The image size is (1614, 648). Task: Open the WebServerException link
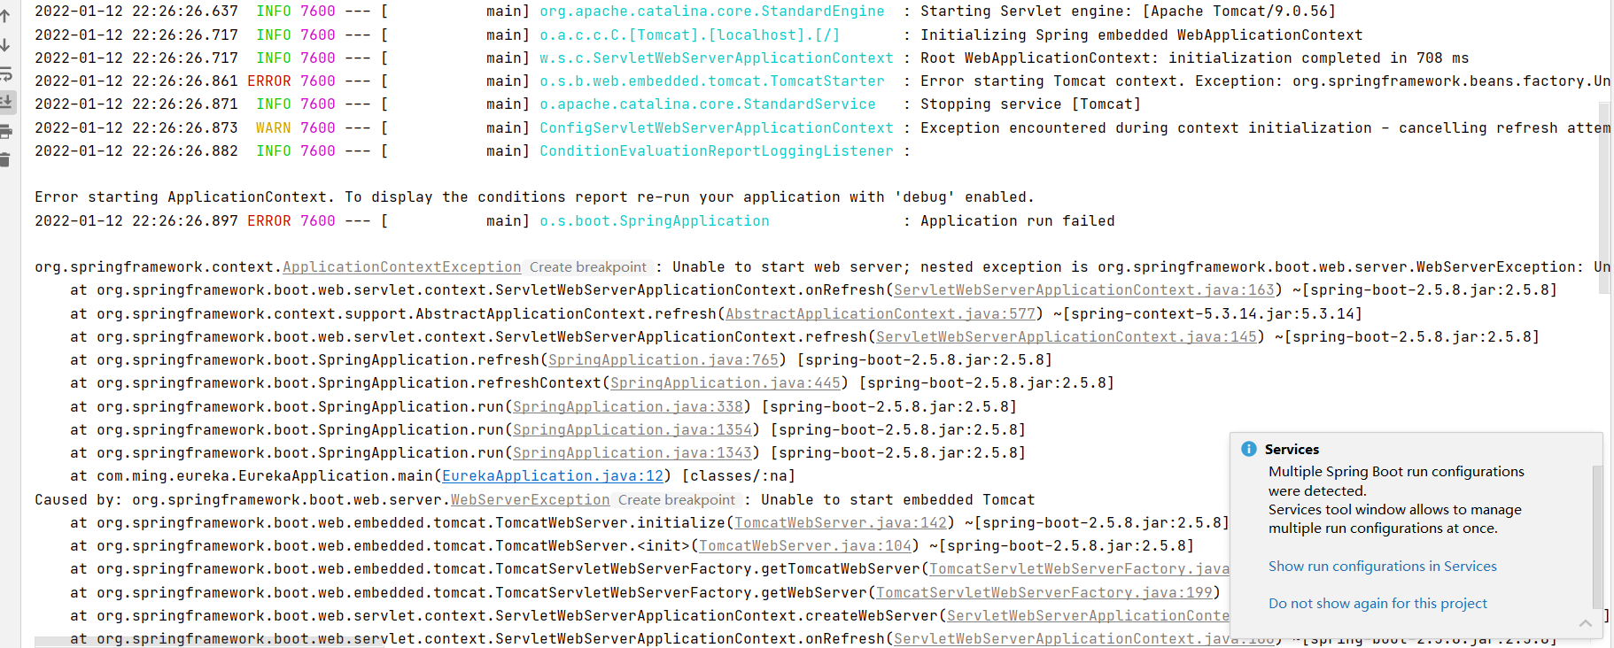point(530,500)
